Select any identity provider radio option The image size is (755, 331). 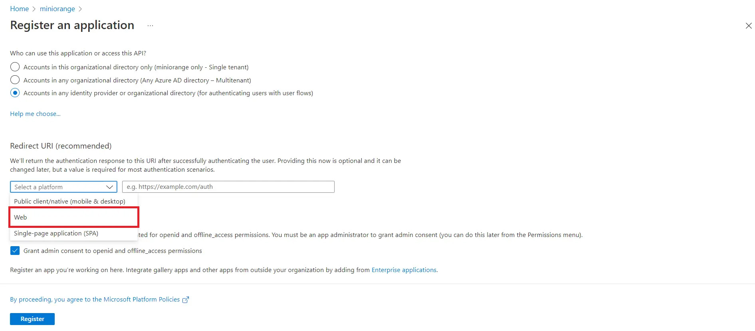[15, 93]
